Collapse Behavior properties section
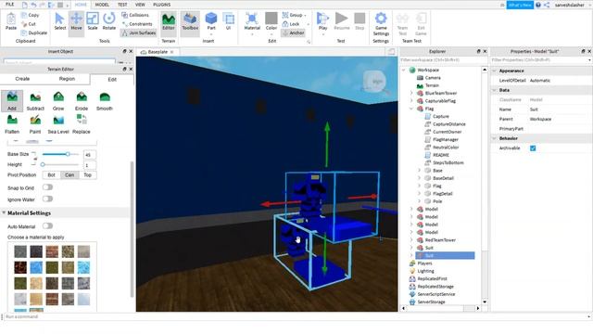This screenshot has width=593, height=334. tap(494, 138)
